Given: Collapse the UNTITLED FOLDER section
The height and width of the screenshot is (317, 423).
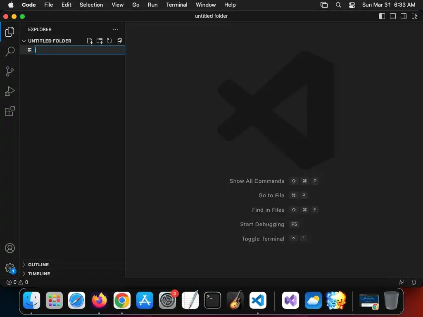Looking at the screenshot, I should click(x=50, y=41).
